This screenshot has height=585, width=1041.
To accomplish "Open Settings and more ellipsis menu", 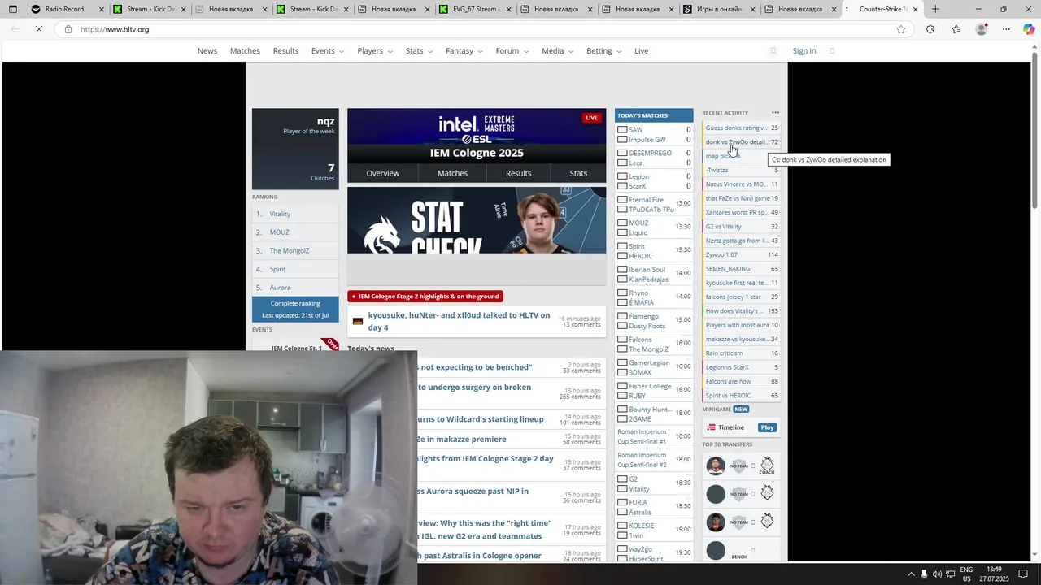I will 1006,29.
